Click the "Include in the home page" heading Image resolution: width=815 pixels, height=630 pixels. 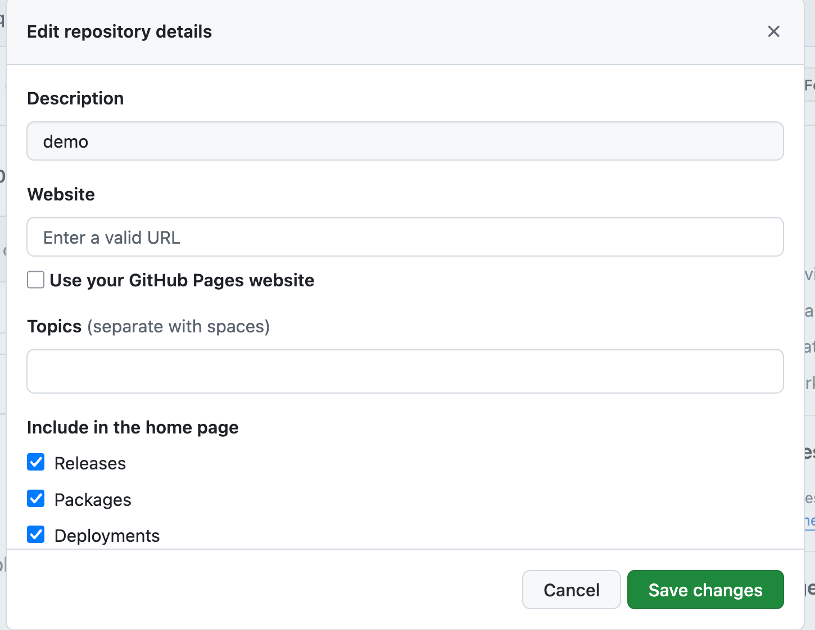click(x=133, y=427)
